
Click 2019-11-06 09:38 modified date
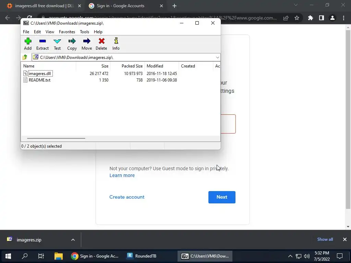point(162,80)
